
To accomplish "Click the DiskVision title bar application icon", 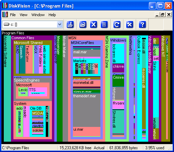I will 5,6.
